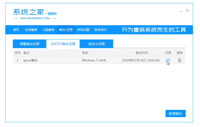Close the 系统之家 window
Screen dimensions: 200x127
tap(187, 10)
